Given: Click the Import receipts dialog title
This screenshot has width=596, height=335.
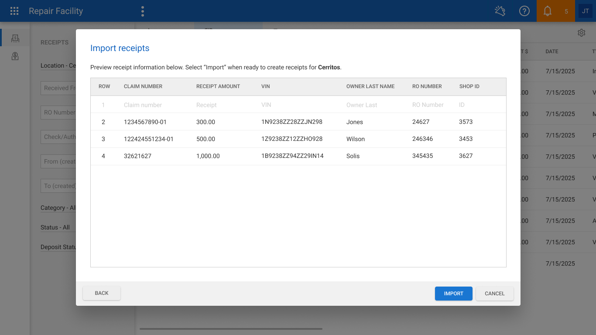Looking at the screenshot, I should (120, 48).
